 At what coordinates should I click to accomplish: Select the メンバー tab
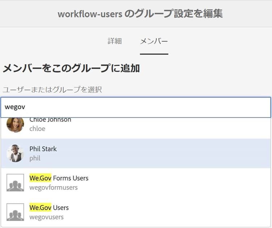(x=154, y=41)
